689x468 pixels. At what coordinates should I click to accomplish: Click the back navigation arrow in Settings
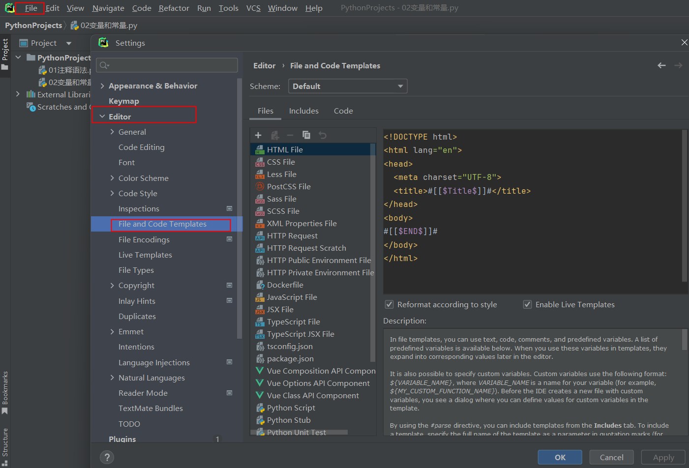(661, 65)
